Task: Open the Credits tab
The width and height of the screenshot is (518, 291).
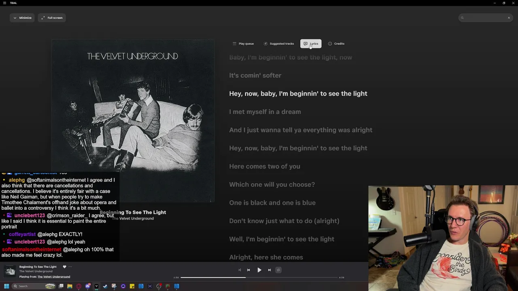Action: 336,44
